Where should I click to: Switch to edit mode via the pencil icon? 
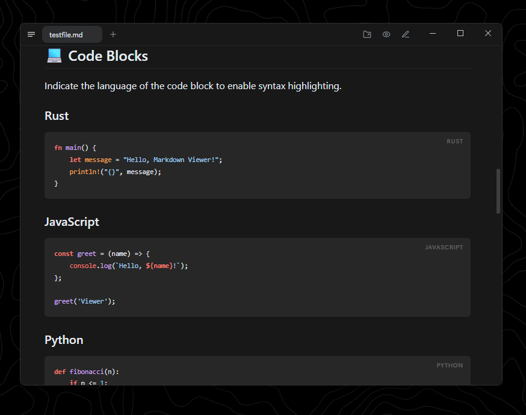pyautogui.click(x=406, y=34)
